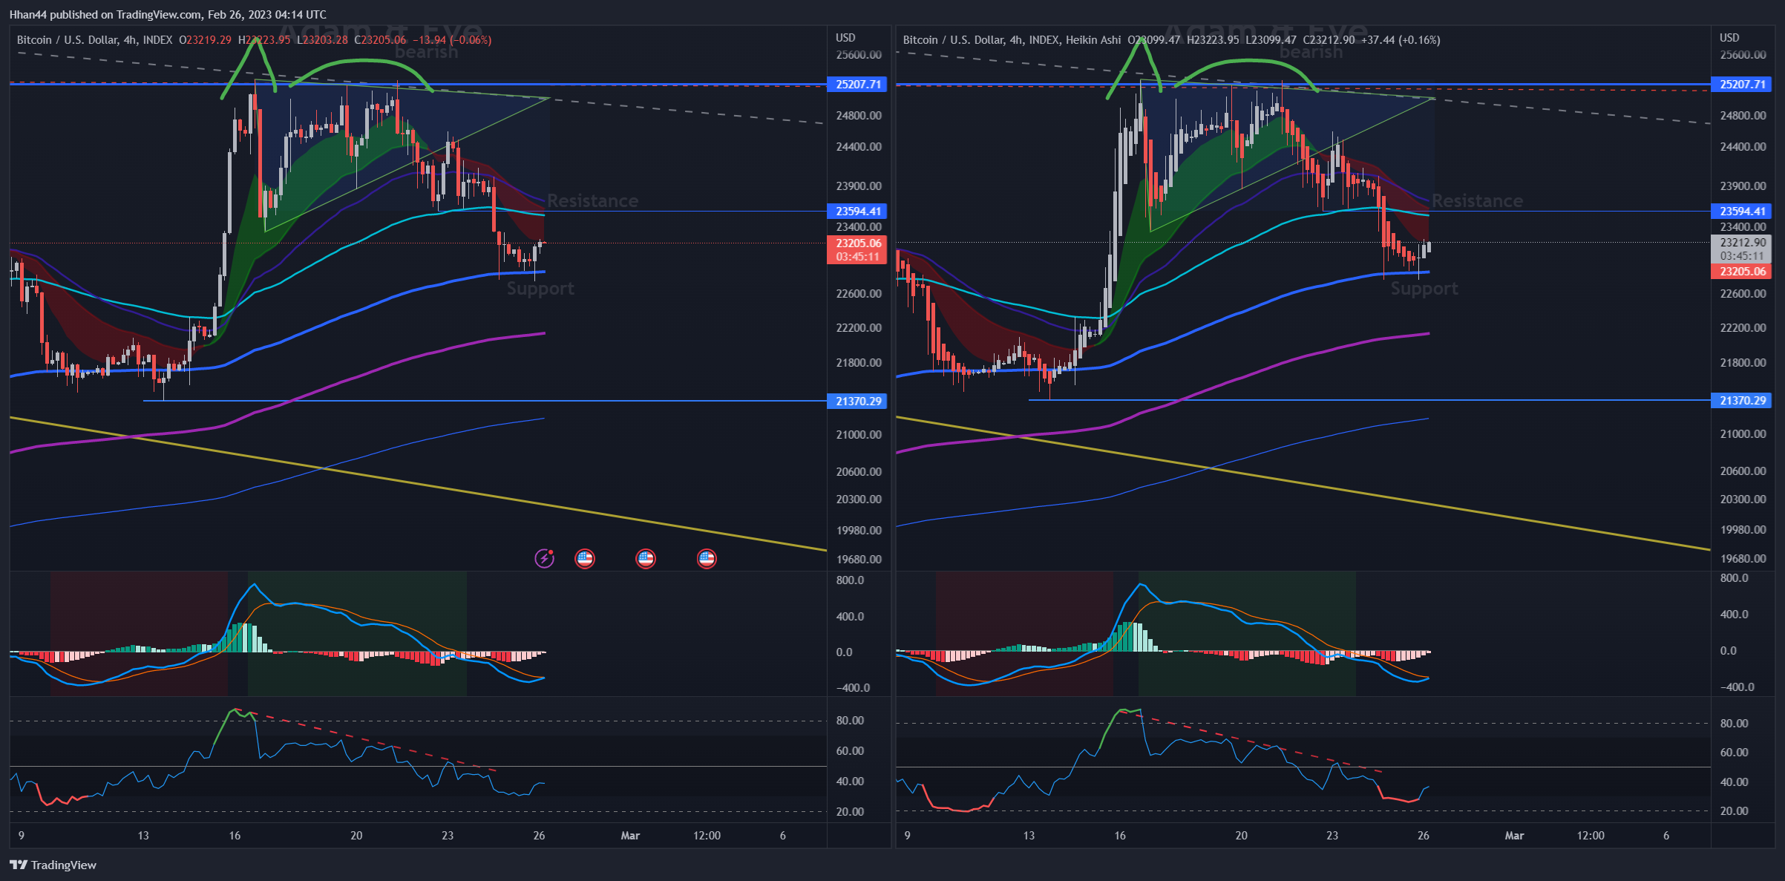Select the 23594.41 price label on Heikin Ashi chart
Image resolution: width=1785 pixels, height=881 pixels.
1742,212
